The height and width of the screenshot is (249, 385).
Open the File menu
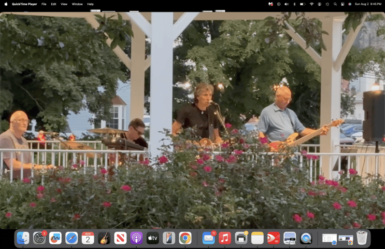43,4
